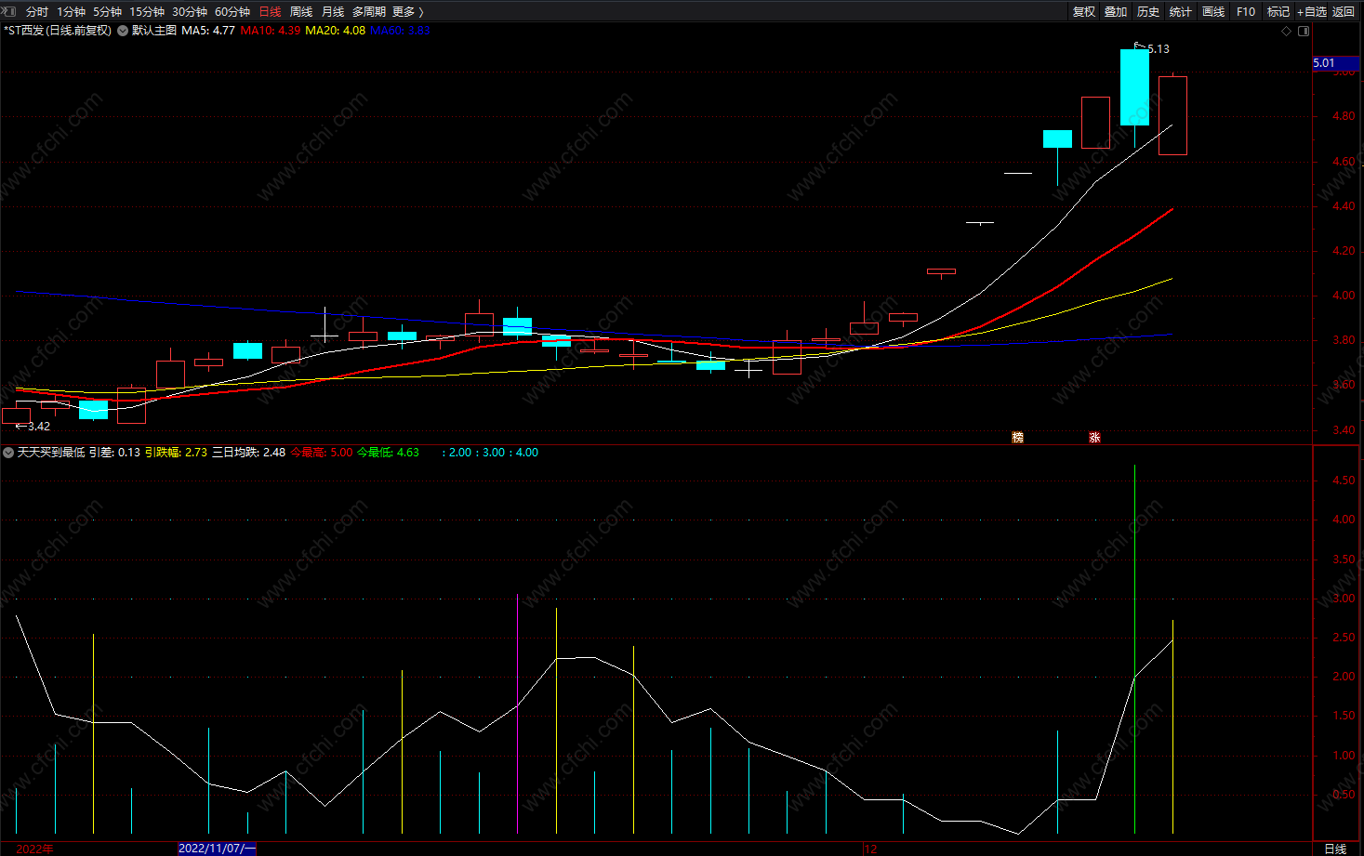Open the 天天买到最低 indicator dropdown circle

8,453
